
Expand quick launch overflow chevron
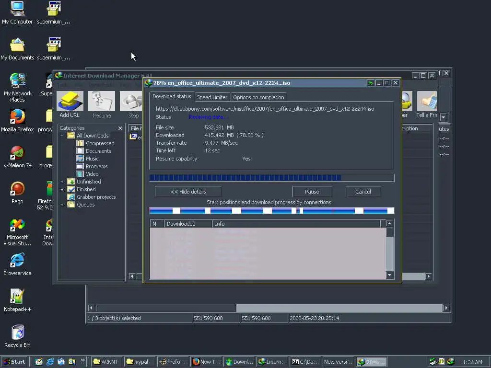tap(82, 360)
